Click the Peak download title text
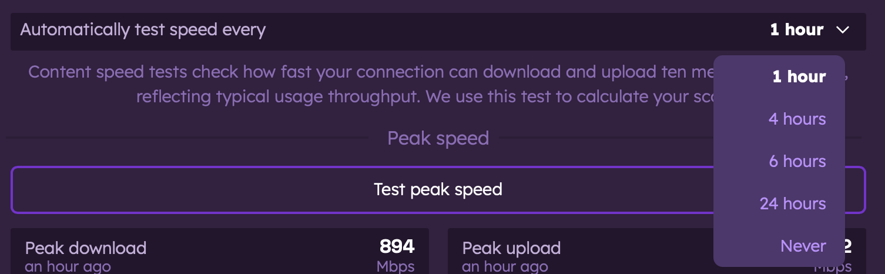 coord(86,248)
